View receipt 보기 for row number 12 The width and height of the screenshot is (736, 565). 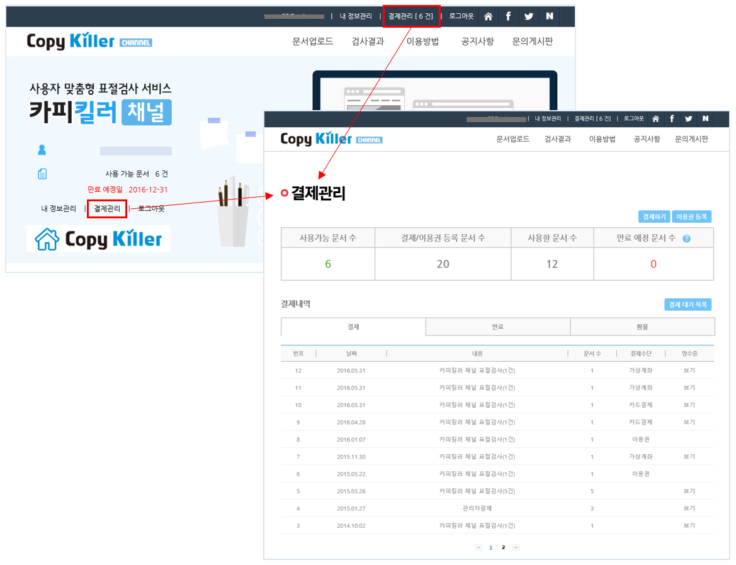click(x=689, y=371)
